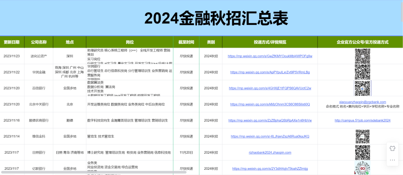Image resolution: width=403 pixels, height=175 pixels.
Task: Click the 亿联银行 mini-program code image
Action: pos(362,168)
